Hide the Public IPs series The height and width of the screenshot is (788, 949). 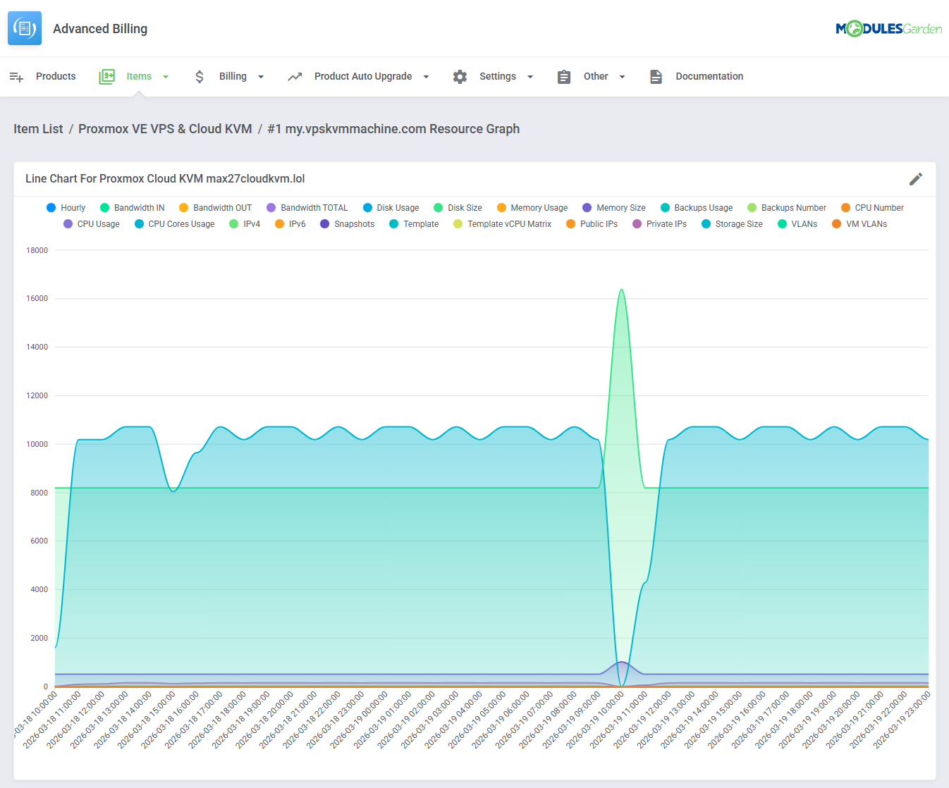[x=592, y=224]
